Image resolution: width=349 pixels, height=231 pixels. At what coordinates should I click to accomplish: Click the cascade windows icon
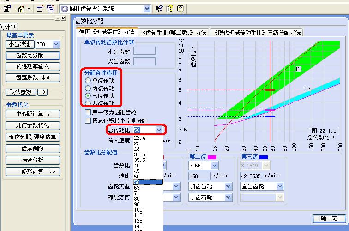(x=50, y=9)
